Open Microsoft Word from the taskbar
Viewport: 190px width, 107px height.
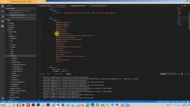[112, 105]
